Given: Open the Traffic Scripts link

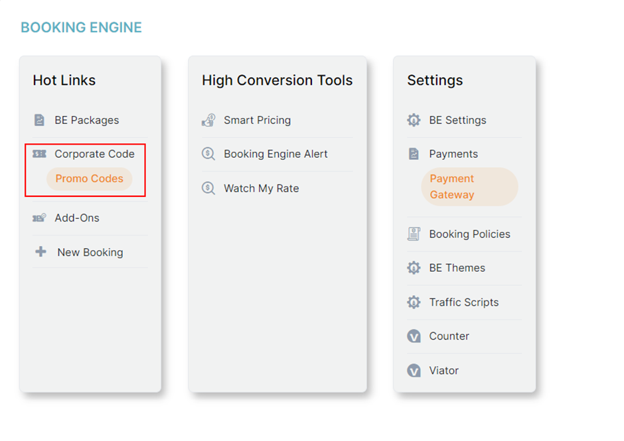Looking at the screenshot, I should pyautogui.click(x=463, y=302).
